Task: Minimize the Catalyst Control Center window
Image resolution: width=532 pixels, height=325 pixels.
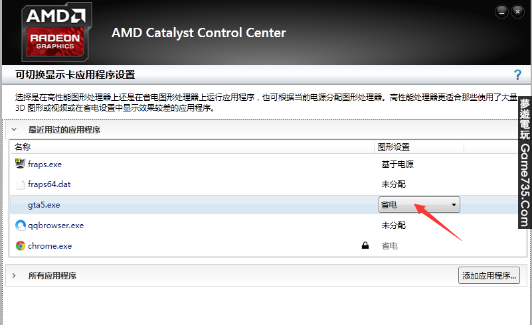Action: 501,11
